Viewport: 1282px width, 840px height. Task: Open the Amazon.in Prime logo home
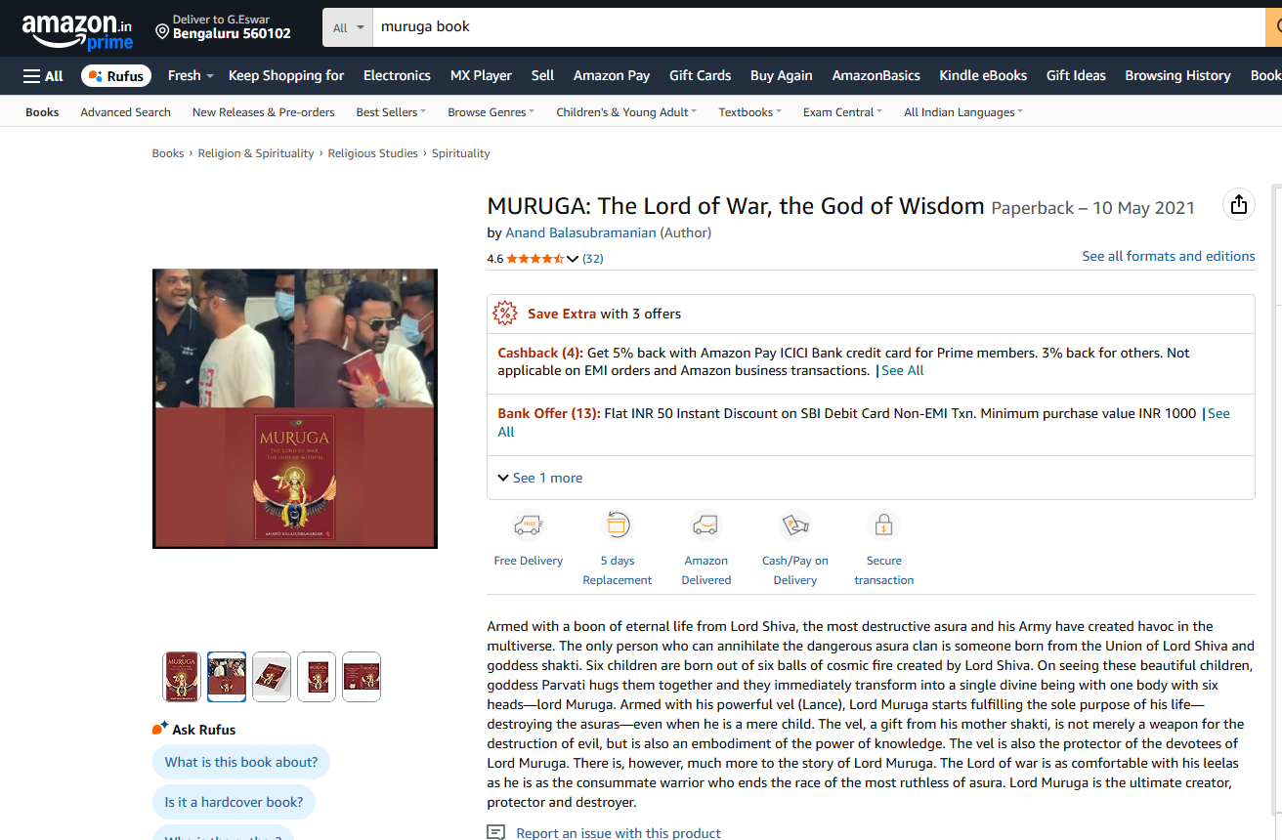(x=76, y=30)
